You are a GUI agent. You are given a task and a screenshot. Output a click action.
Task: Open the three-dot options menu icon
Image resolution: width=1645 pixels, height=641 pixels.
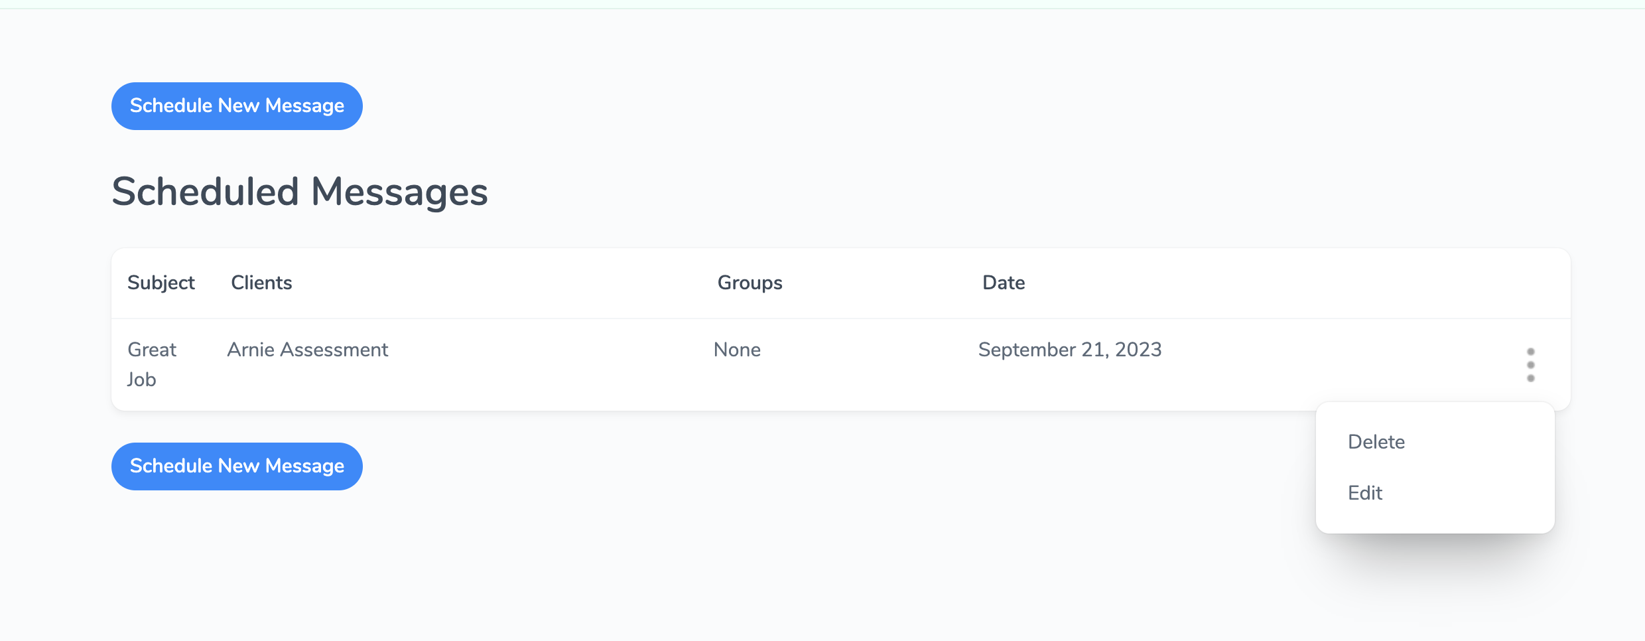click(1530, 365)
